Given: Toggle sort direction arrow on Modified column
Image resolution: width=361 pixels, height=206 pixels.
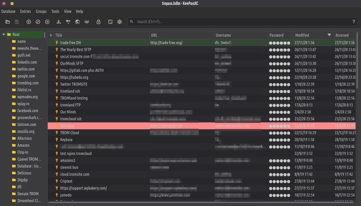Looking at the screenshot, I should click(329, 35).
